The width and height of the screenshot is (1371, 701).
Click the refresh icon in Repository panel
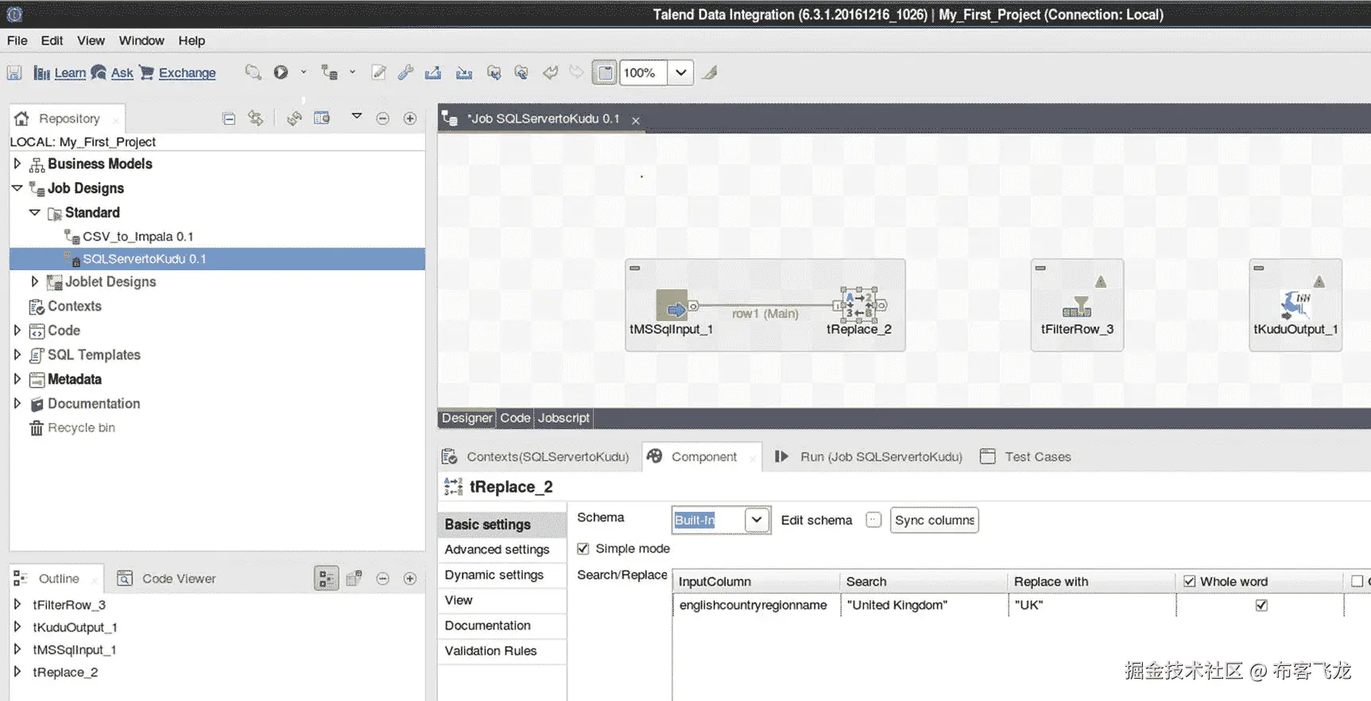coord(294,118)
